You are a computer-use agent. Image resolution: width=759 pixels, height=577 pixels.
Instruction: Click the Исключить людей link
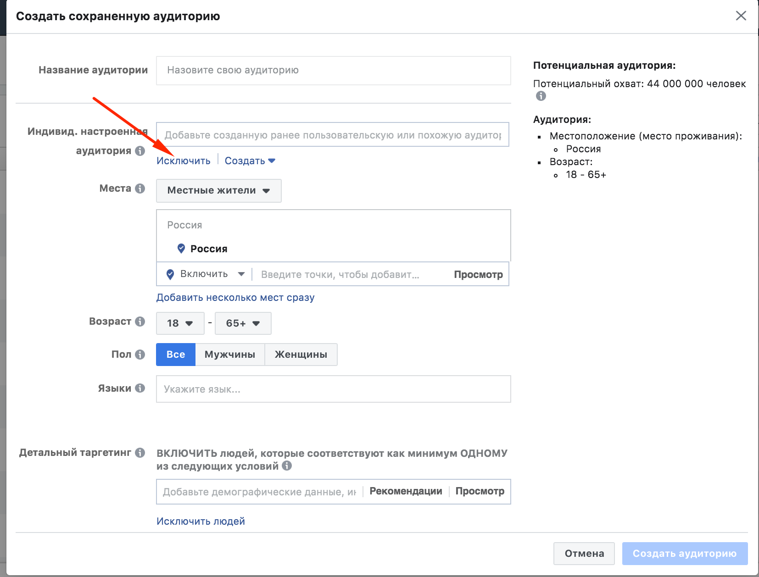pyautogui.click(x=201, y=521)
